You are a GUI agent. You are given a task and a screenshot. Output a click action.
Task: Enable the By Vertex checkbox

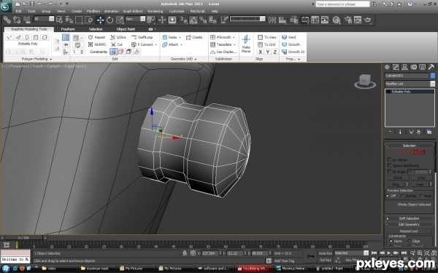click(389, 159)
